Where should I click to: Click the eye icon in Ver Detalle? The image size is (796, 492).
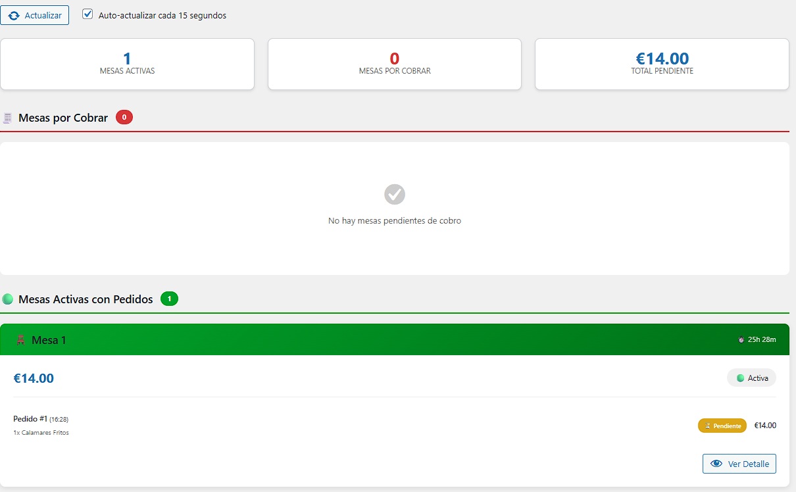tap(716, 464)
